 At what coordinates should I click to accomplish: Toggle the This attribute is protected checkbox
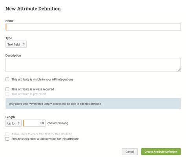click(x=7, y=94)
